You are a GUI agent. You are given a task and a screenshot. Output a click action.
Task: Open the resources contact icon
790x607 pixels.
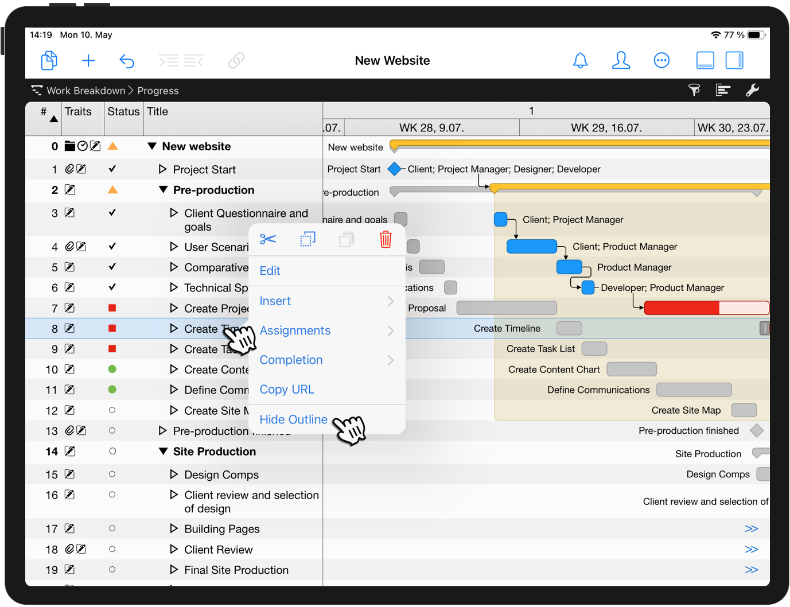coord(621,60)
